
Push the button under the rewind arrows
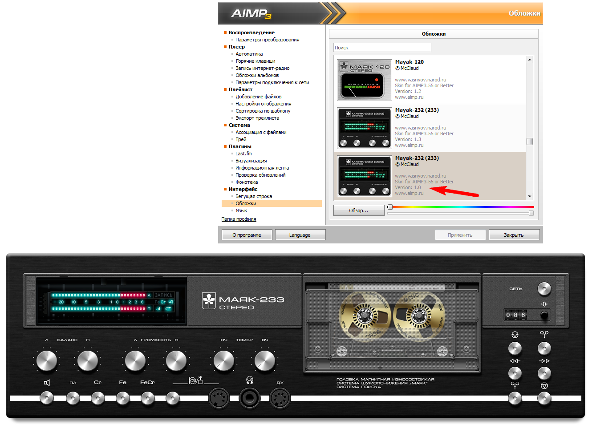coord(515,373)
